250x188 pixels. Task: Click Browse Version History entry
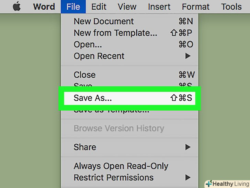pyautogui.click(x=118, y=128)
